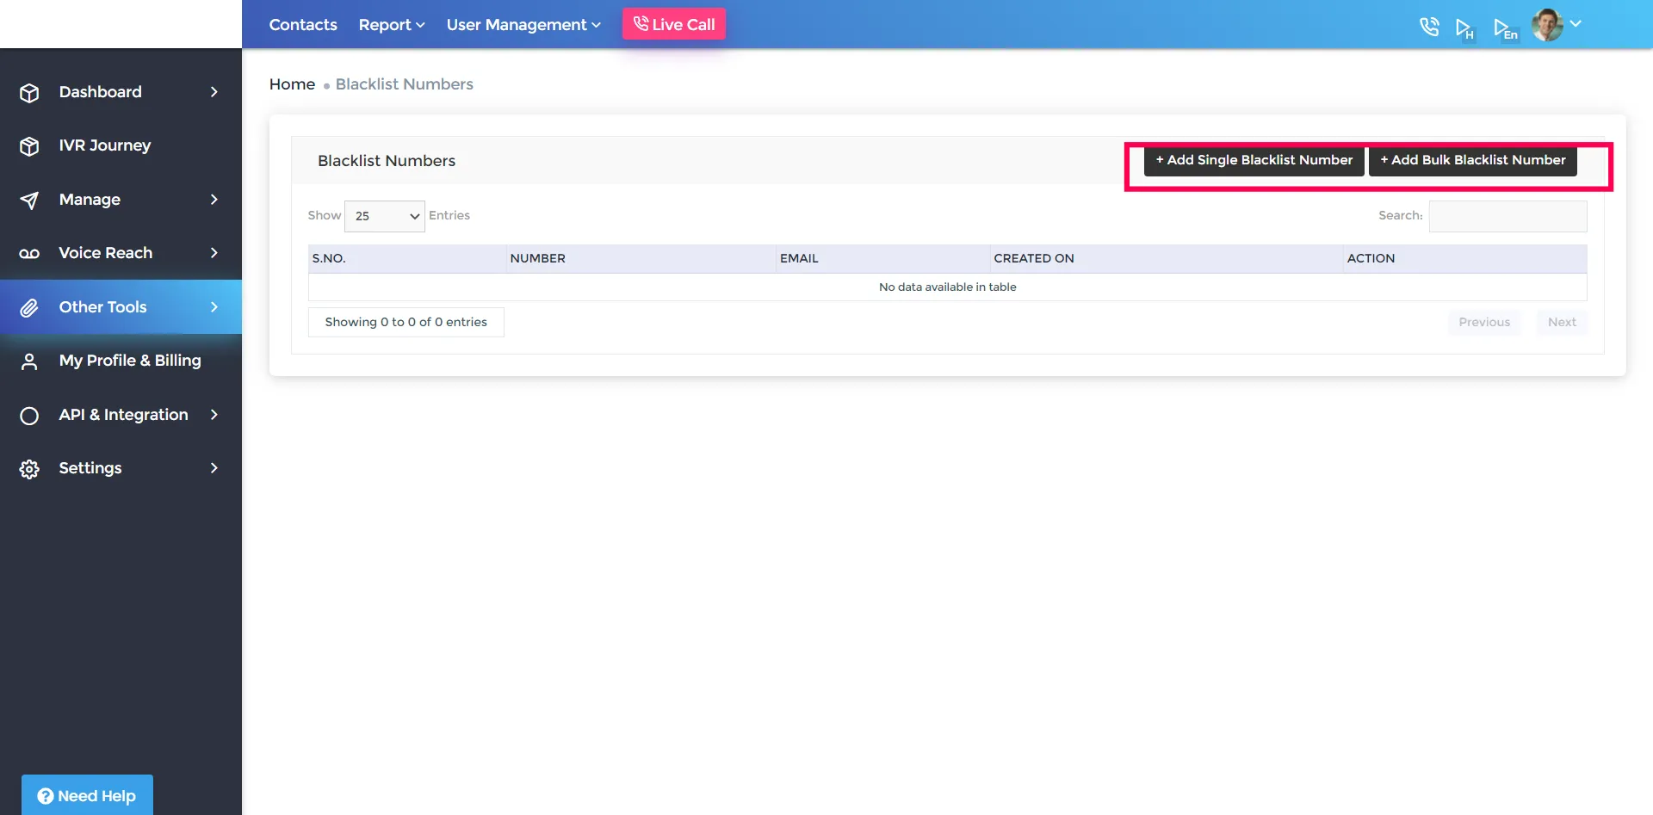
Task: Click the IVR Journey cube icon
Action: pyautogui.click(x=29, y=146)
